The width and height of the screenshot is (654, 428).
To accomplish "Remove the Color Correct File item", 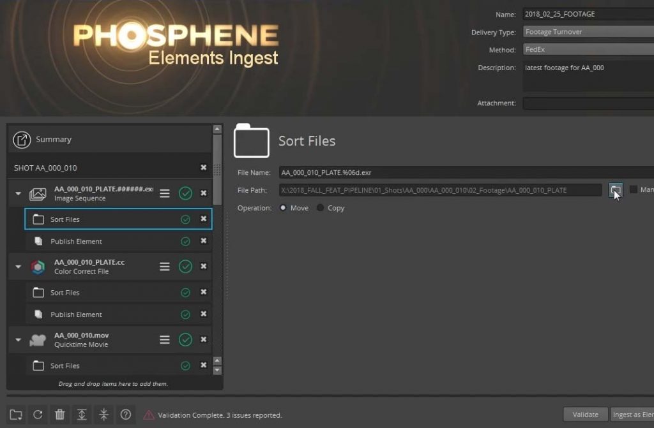I will (x=204, y=266).
